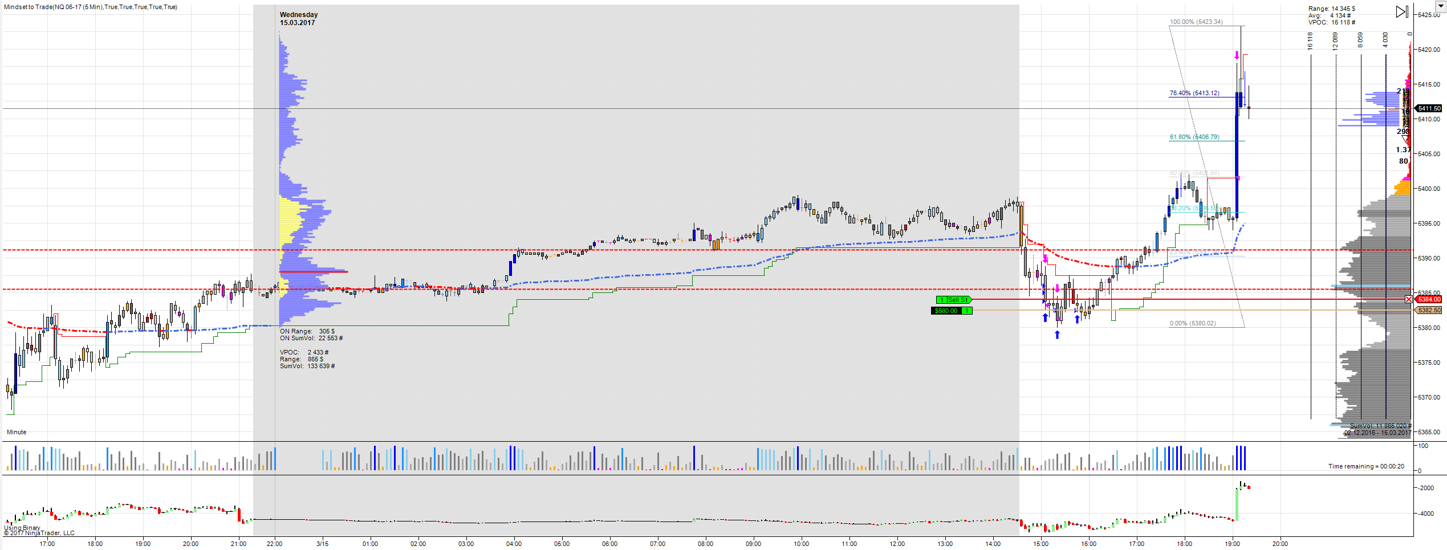Image resolution: width=1447 pixels, height=550 pixels.
Task: Click the ON Range: 305 $ readout
Action: [307, 331]
